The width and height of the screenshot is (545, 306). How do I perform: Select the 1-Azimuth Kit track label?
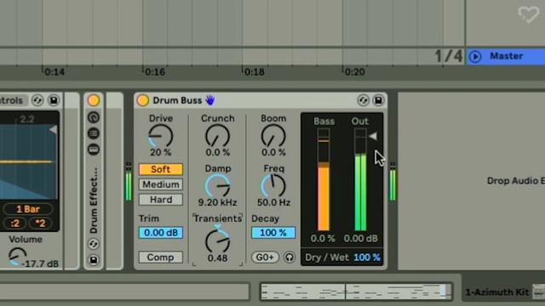(x=497, y=292)
